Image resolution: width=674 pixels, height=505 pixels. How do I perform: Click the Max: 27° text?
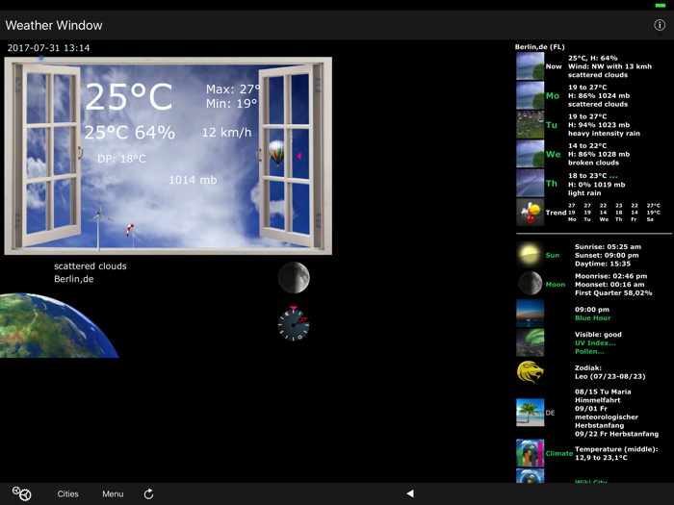[233, 88]
